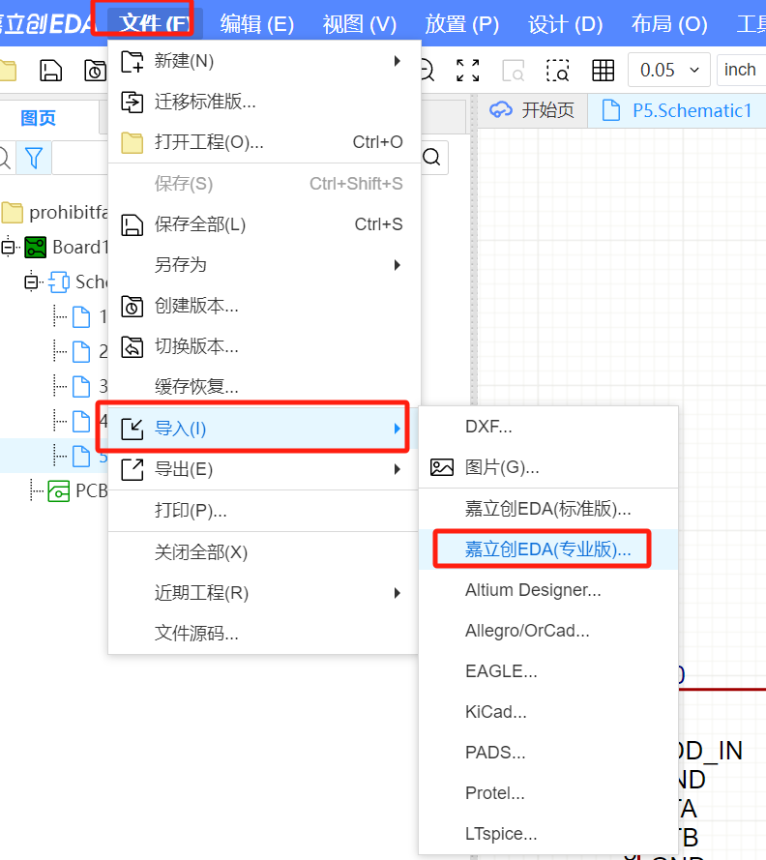
Task: Import Protel... file
Action: (x=548, y=793)
